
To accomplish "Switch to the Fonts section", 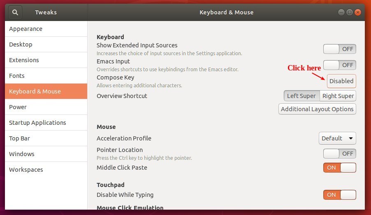I will 46,76.
